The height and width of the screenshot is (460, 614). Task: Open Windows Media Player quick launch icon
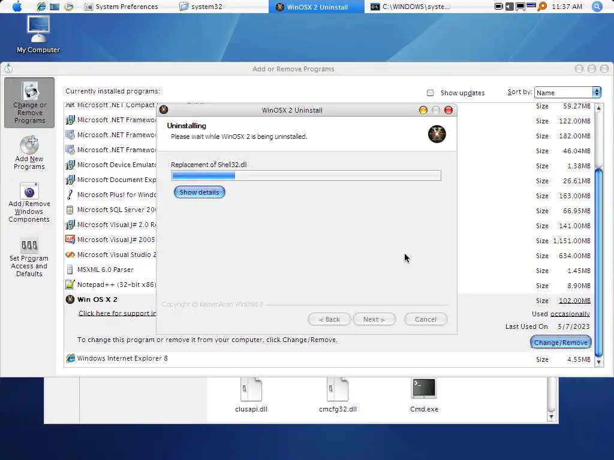[x=68, y=6]
